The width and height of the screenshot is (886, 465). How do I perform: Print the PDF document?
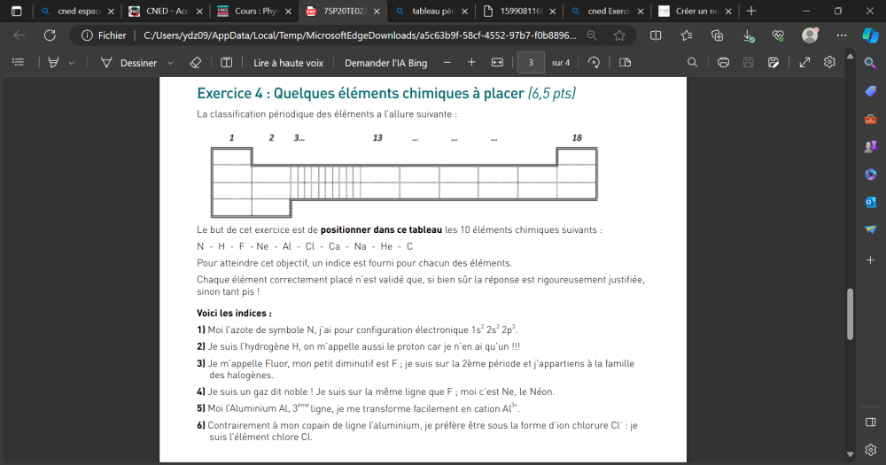(x=723, y=63)
